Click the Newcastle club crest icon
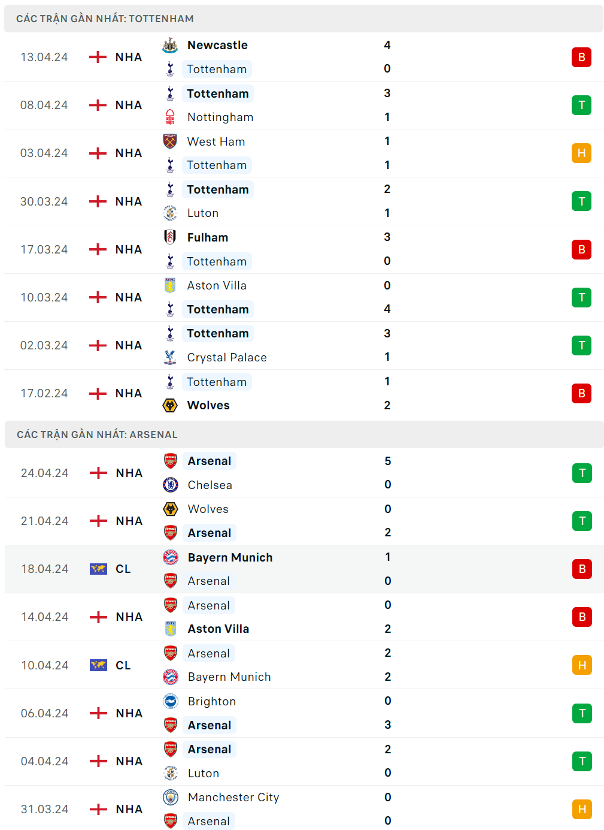Image resolution: width=604 pixels, height=830 pixels. [x=170, y=46]
